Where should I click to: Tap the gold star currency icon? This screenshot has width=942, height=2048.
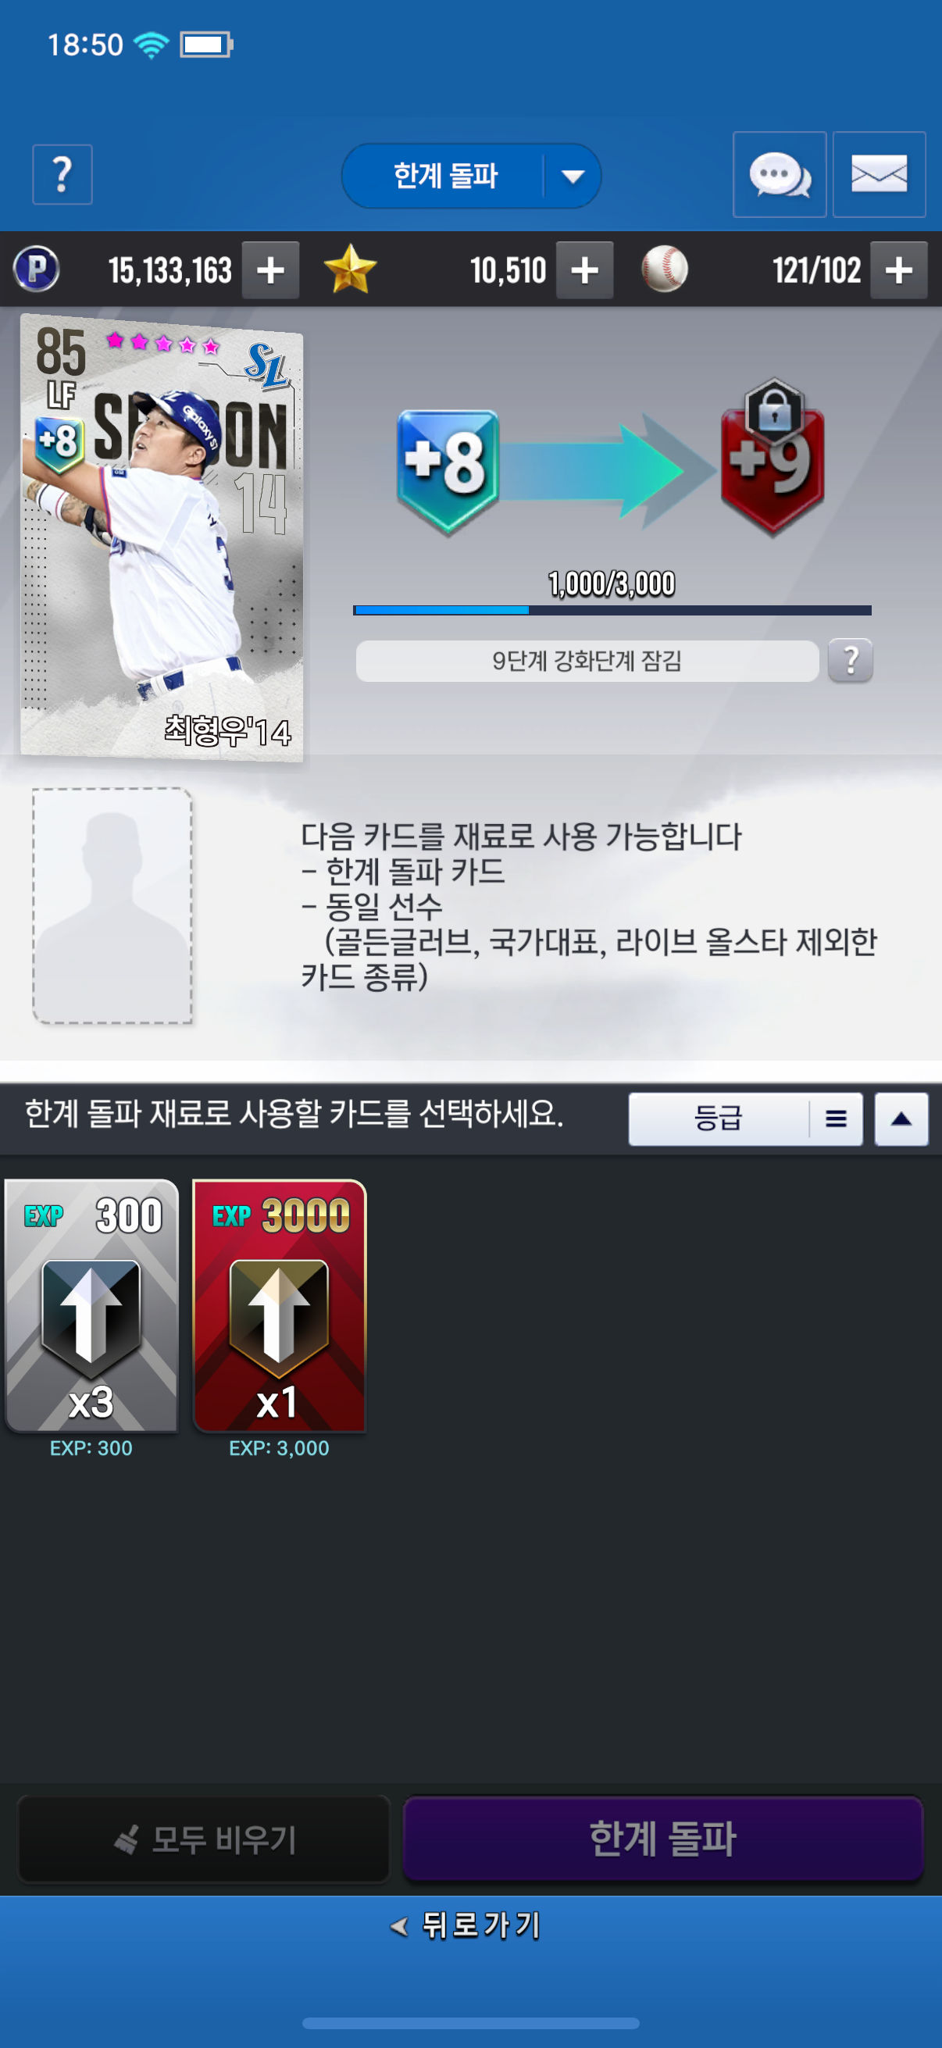[350, 269]
